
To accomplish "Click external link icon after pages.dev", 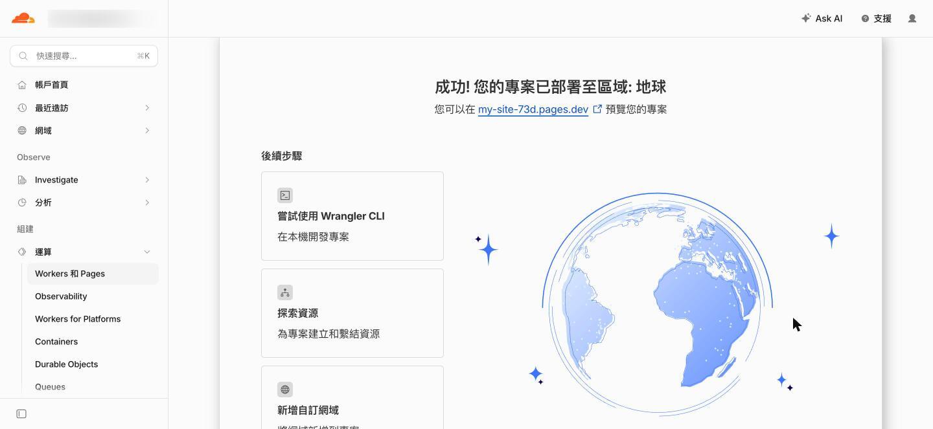I will pyautogui.click(x=597, y=109).
